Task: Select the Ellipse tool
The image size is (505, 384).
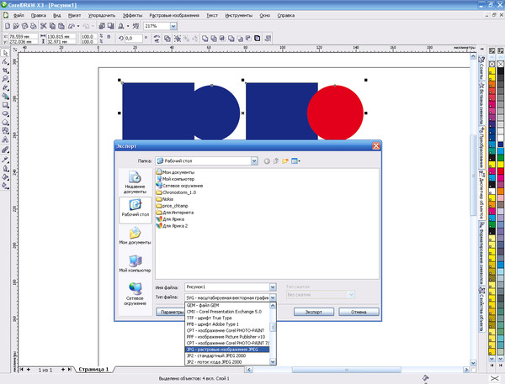Action: pyautogui.click(x=5, y=113)
